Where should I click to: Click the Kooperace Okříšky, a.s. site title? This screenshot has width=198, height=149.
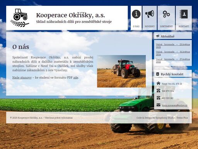point(70,15)
